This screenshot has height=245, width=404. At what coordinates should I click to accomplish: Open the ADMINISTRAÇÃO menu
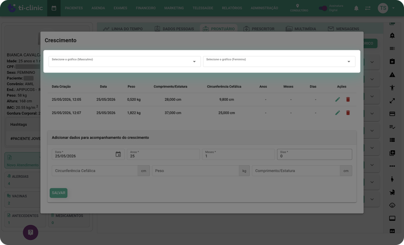pos(264,8)
